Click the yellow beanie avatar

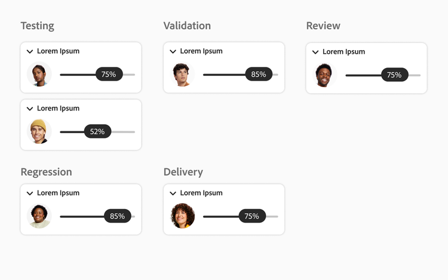39,131
